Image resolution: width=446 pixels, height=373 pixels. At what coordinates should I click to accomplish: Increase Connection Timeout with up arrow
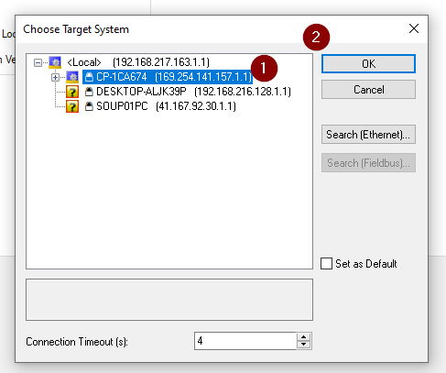[303, 337]
